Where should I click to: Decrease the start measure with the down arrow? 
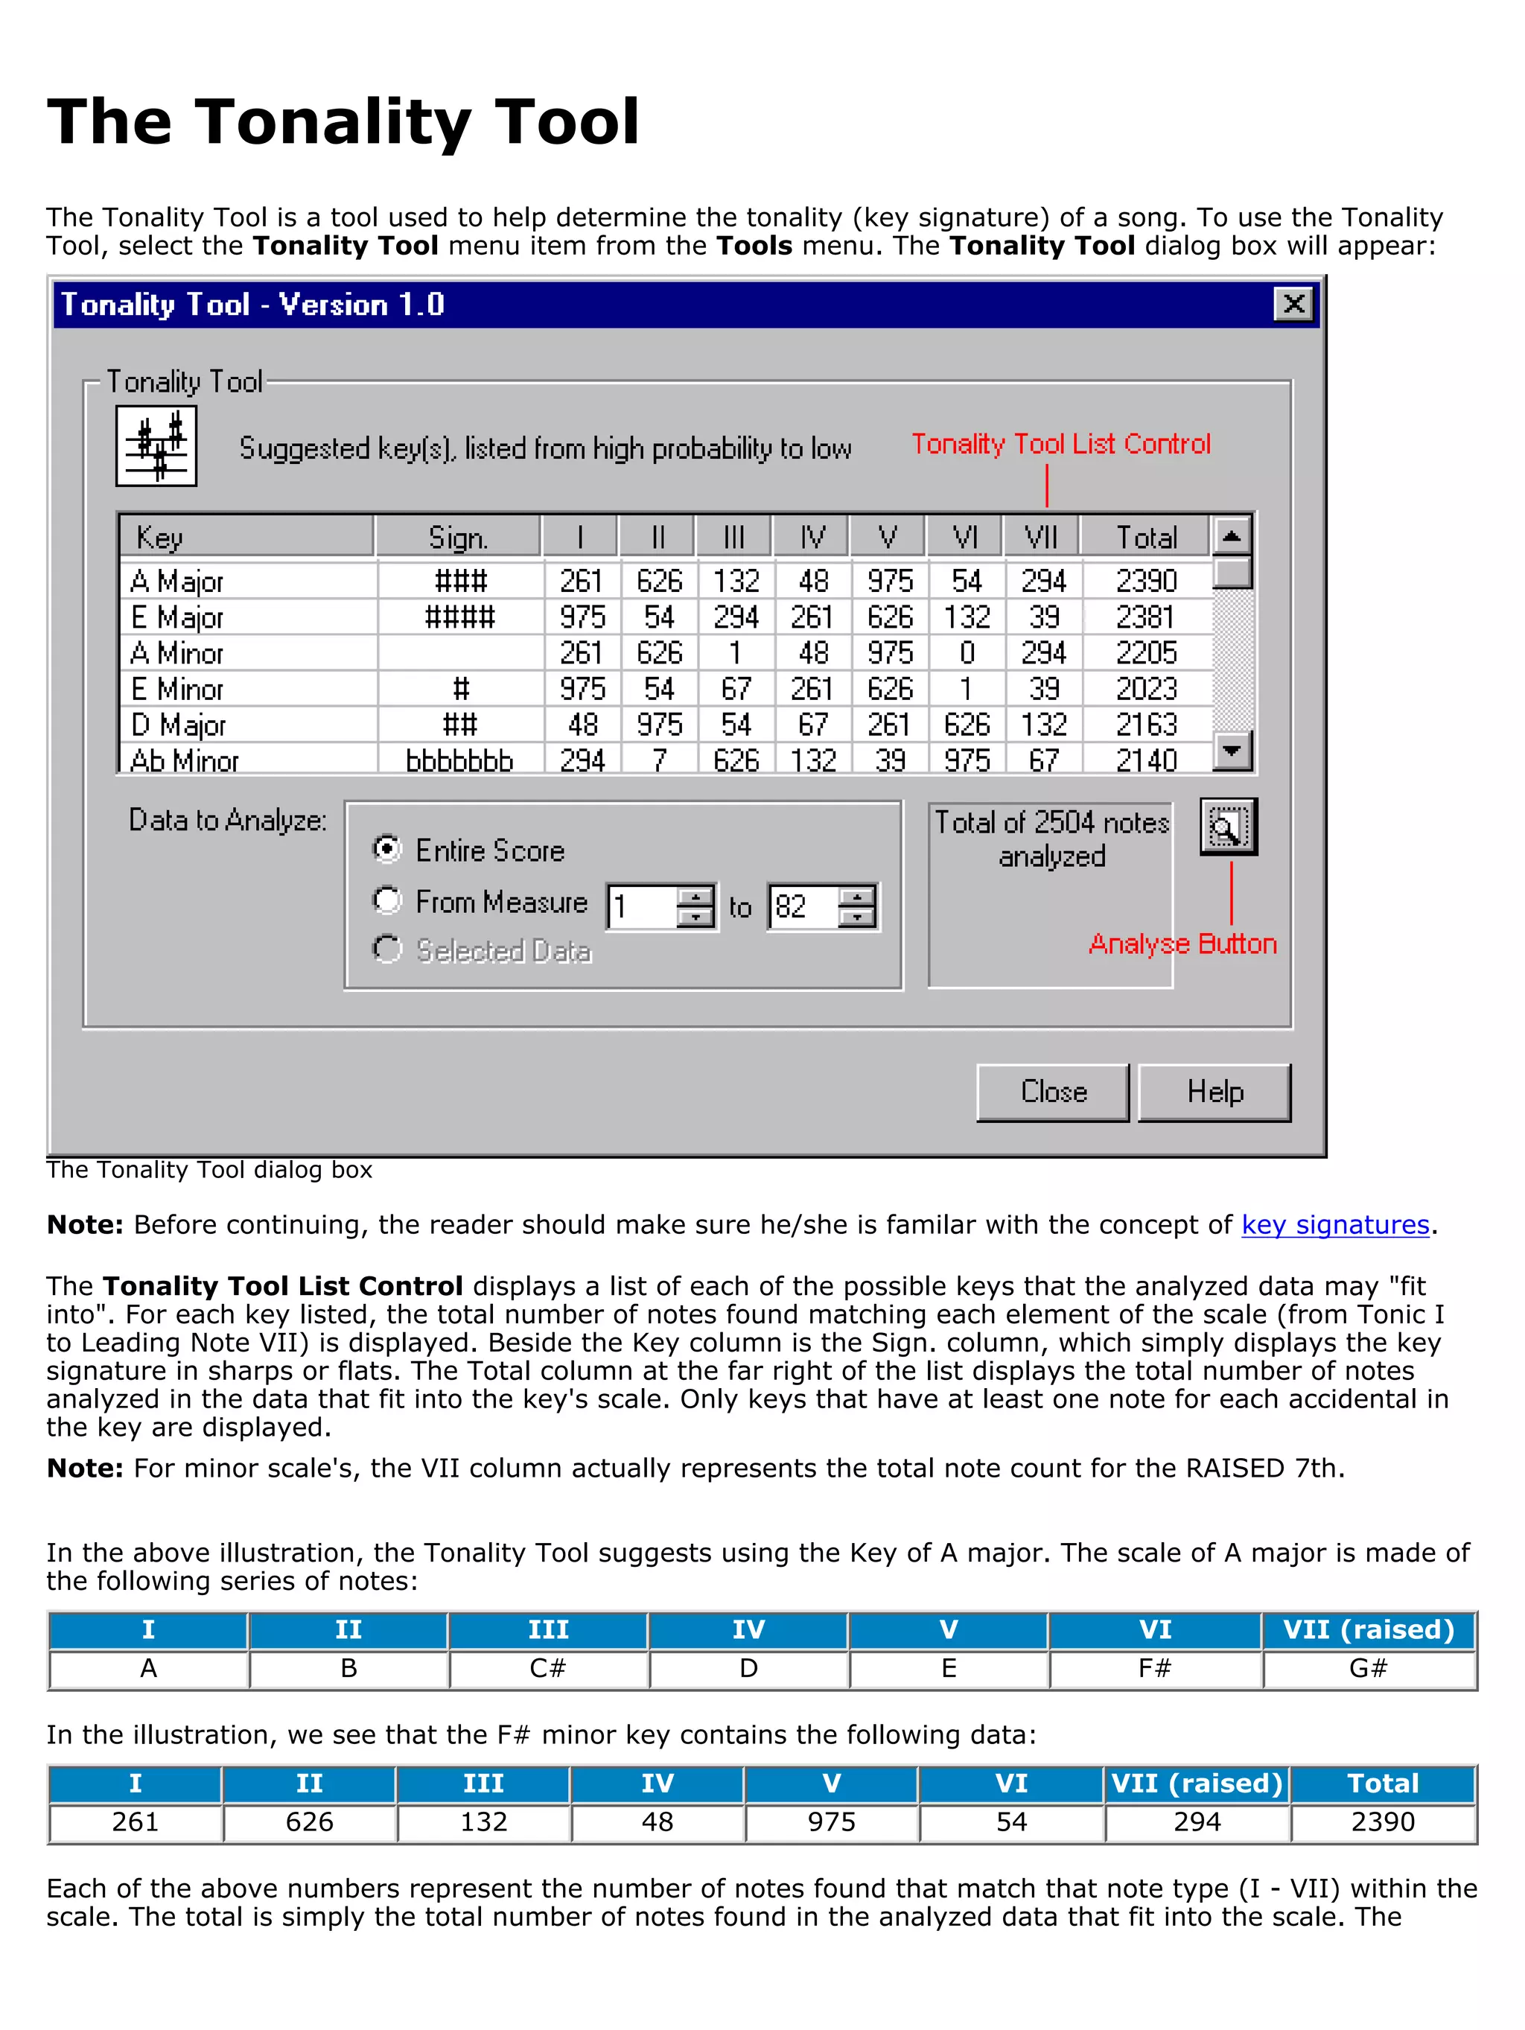click(695, 917)
